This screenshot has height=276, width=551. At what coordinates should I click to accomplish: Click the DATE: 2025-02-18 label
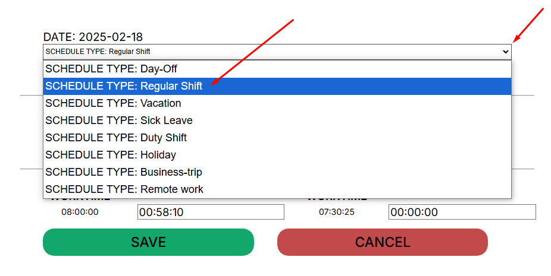coord(93,37)
